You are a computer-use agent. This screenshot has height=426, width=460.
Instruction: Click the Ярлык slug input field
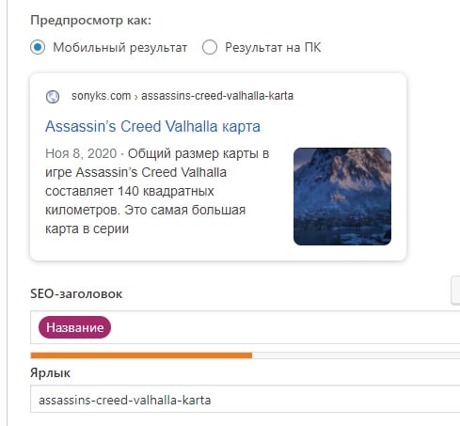pos(246,399)
